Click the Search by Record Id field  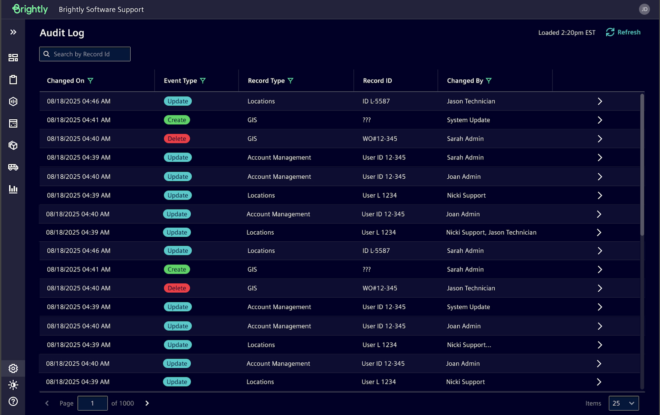pos(85,54)
